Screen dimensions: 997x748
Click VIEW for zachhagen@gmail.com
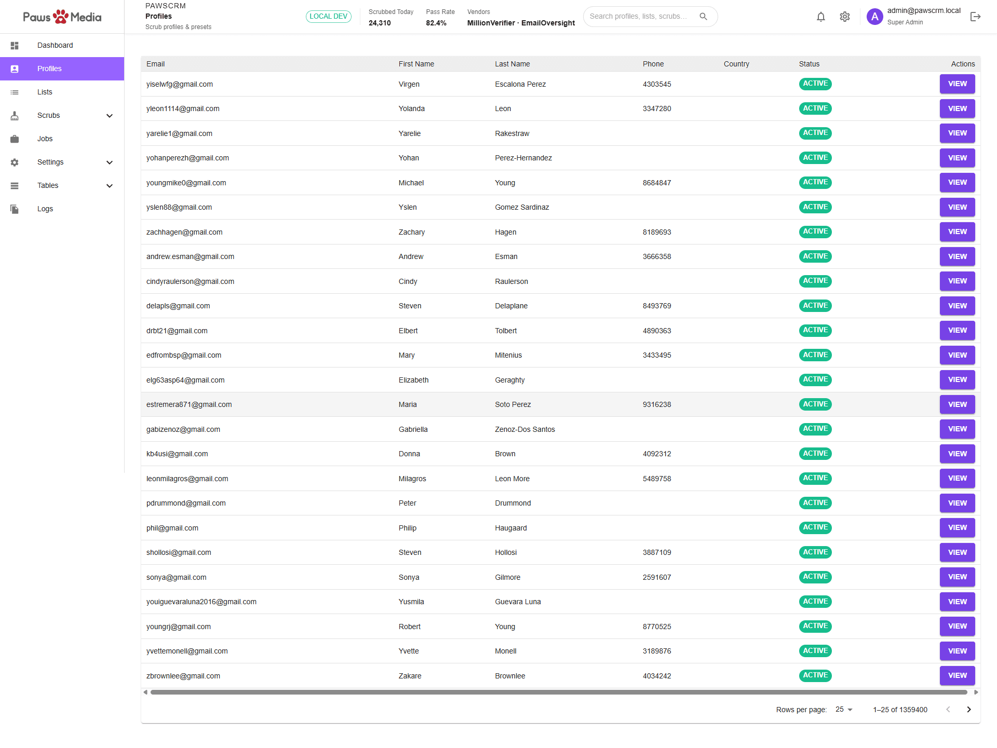(x=957, y=232)
